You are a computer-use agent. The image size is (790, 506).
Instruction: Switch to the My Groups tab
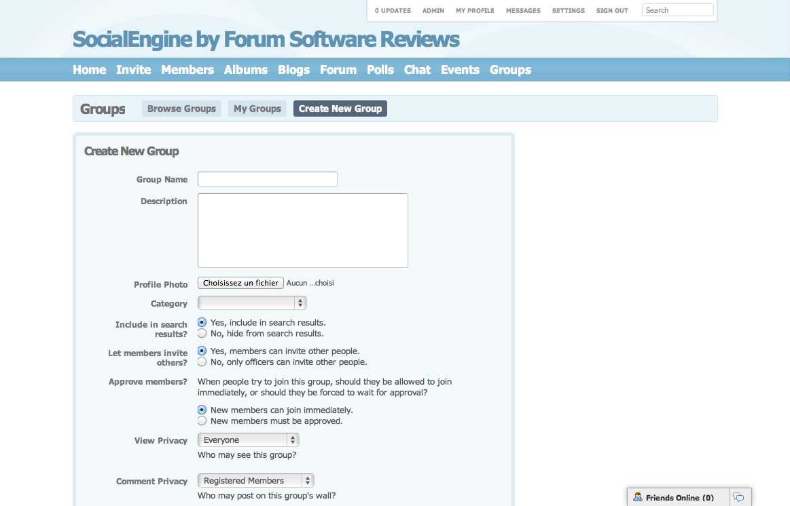257,109
